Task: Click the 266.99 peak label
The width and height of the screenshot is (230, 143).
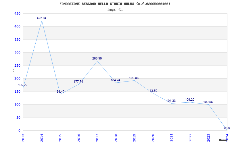Action: coord(97,58)
